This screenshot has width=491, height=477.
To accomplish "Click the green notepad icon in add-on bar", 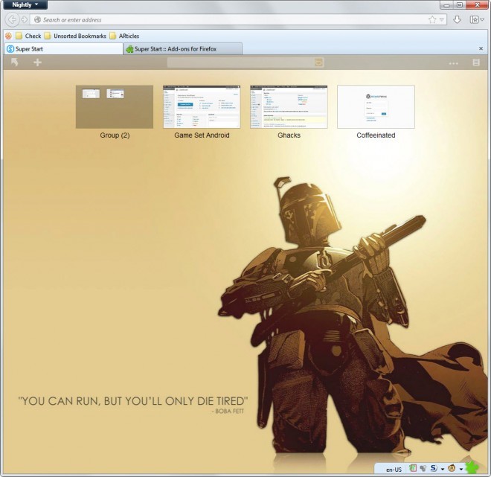I will (x=413, y=469).
